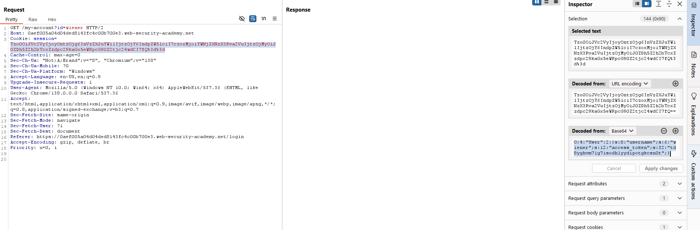Expand all Inspector sections icon
Viewport: 700px width, 230px height.
658,4
